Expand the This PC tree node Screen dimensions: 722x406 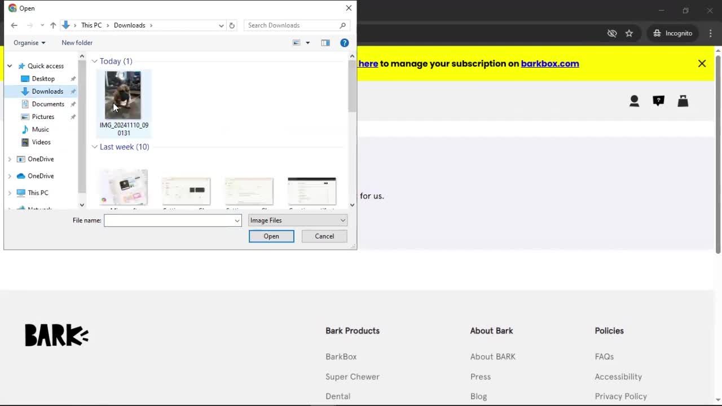[10, 193]
